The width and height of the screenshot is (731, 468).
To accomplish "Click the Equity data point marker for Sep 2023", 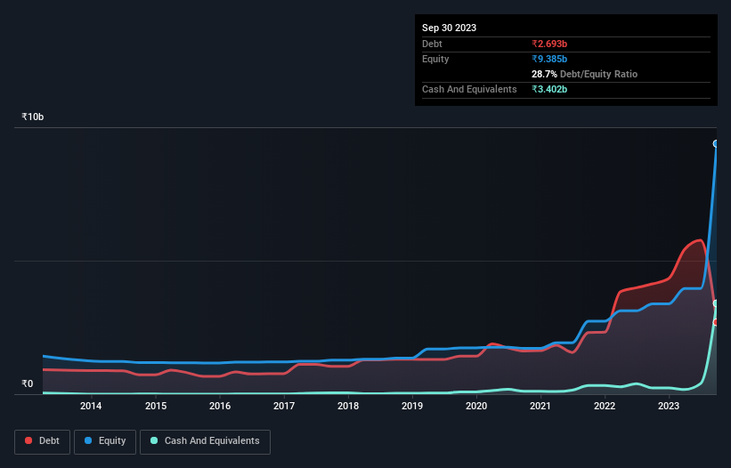I will [x=716, y=144].
